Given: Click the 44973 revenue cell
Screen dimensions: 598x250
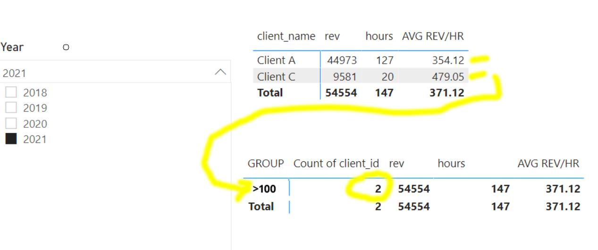Looking at the screenshot, I should click(341, 60).
